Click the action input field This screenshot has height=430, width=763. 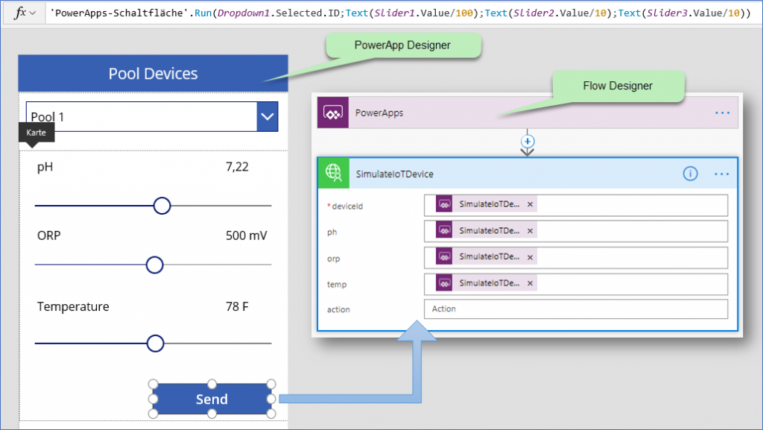[x=576, y=309]
